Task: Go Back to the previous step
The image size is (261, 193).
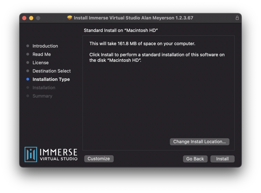Action: (x=195, y=159)
